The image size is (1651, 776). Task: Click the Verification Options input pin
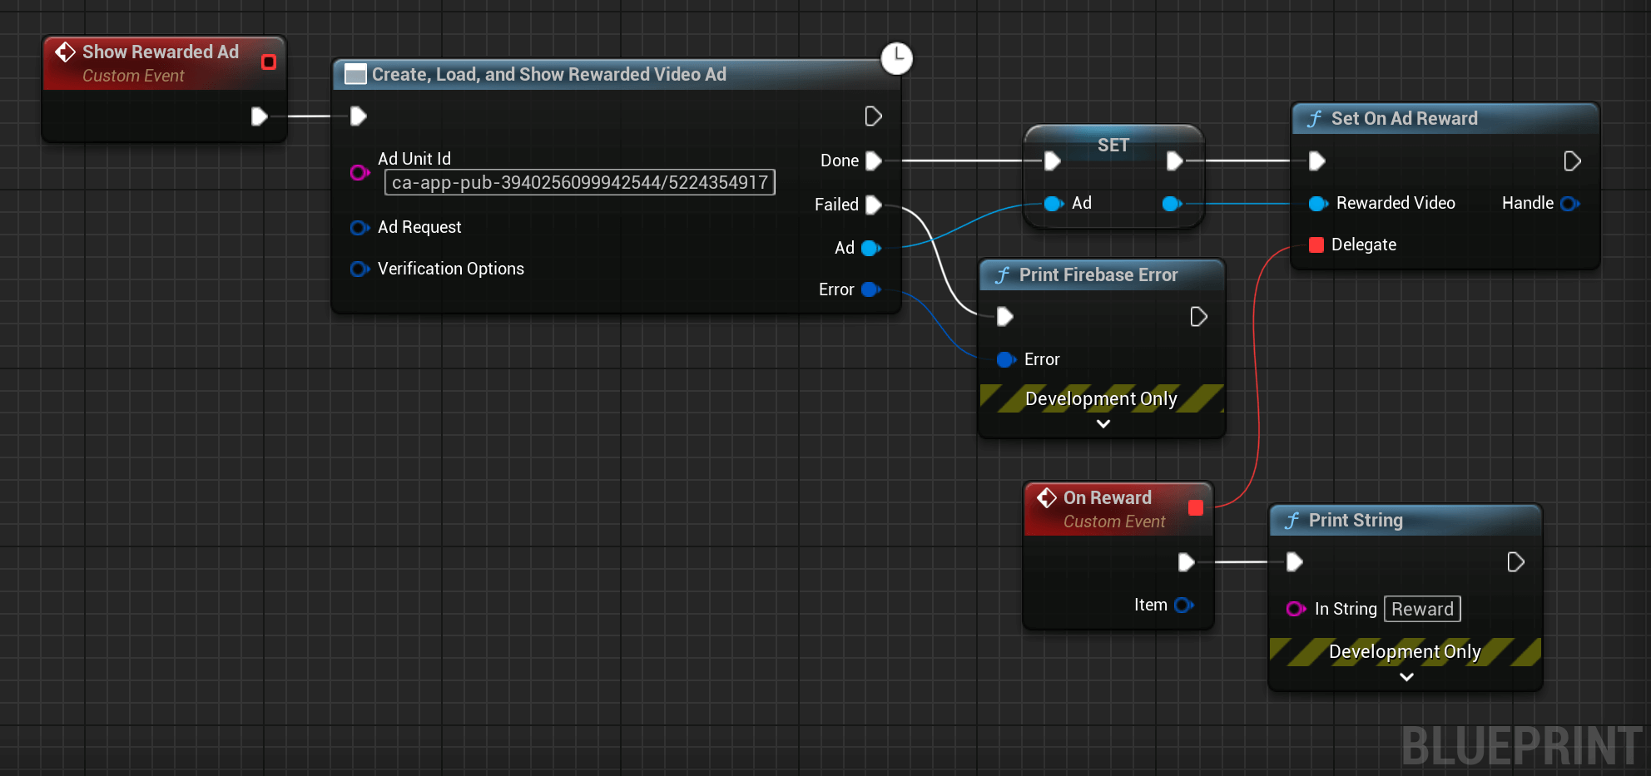(359, 269)
